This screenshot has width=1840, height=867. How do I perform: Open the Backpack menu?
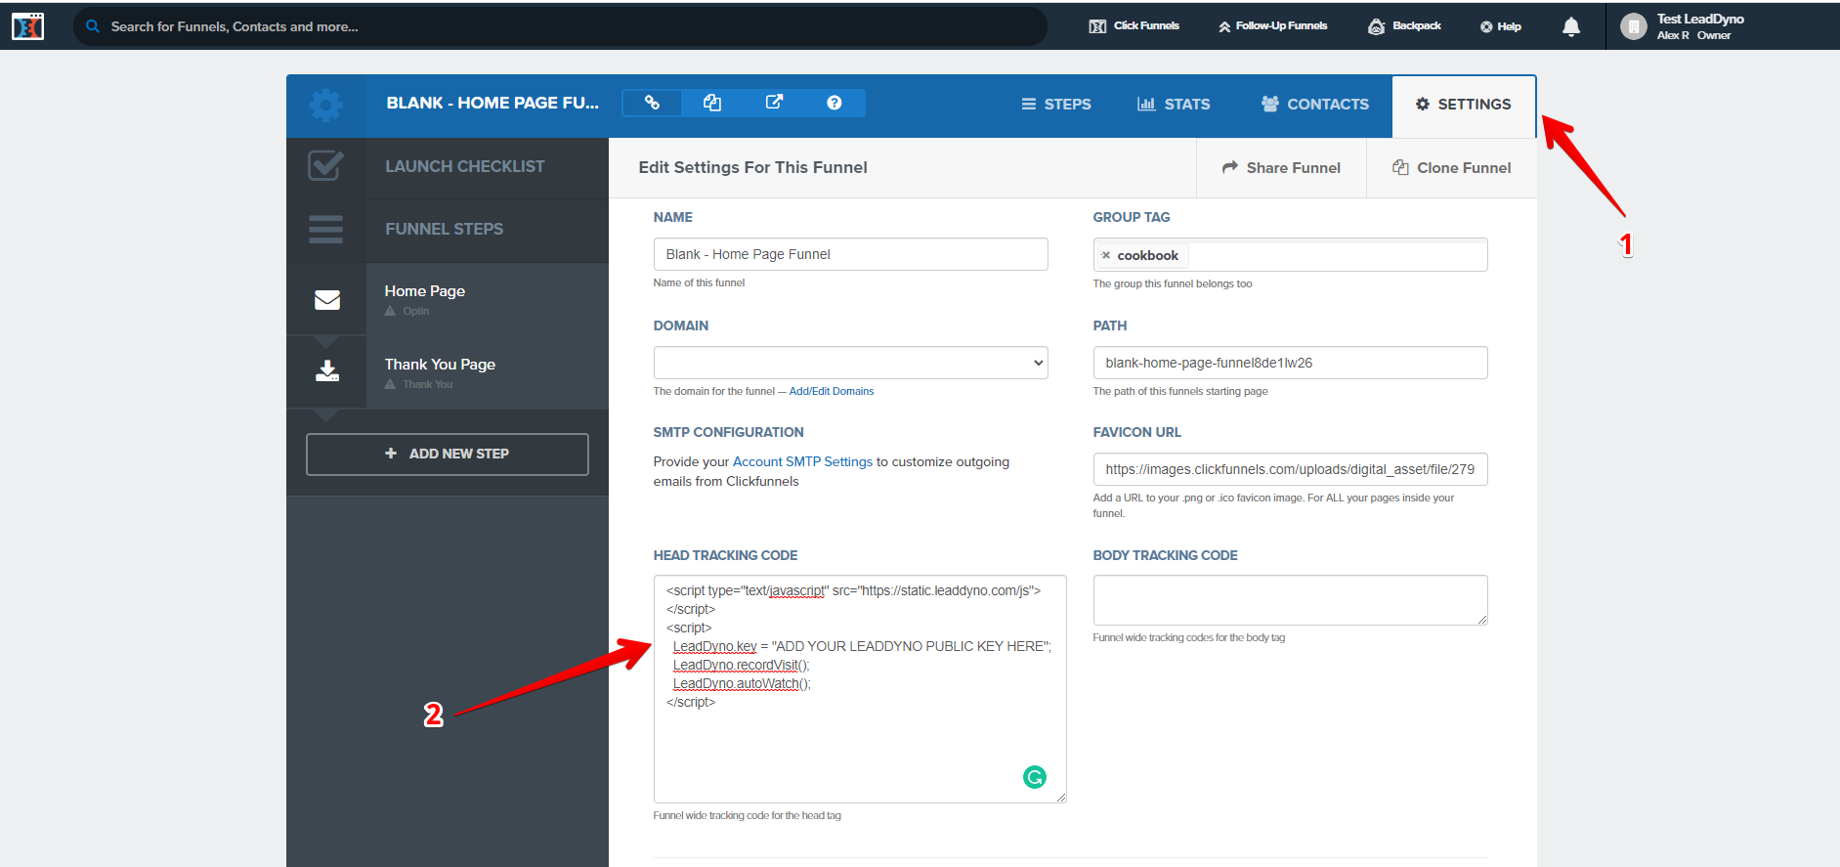point(1404,26)
